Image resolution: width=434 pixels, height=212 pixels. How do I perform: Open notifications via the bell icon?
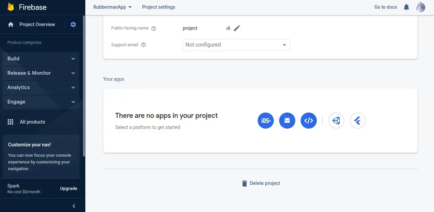pyautogui.click(x=406, y=7)
